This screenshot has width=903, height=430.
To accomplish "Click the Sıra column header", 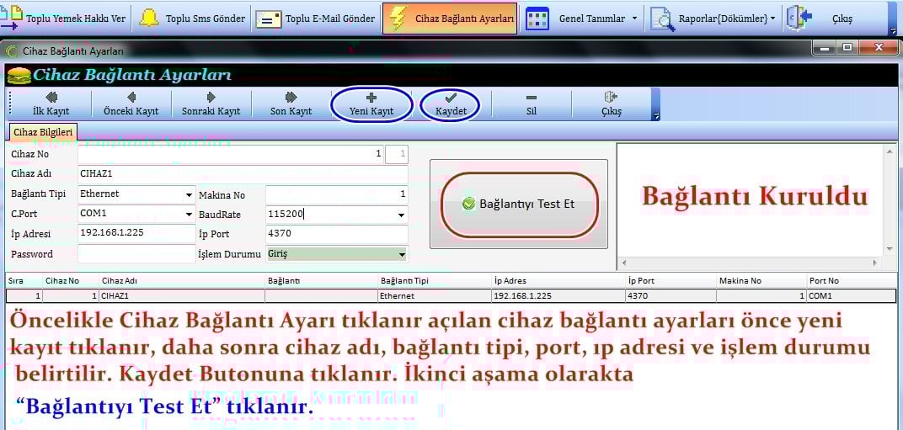I will click(24, 281).
